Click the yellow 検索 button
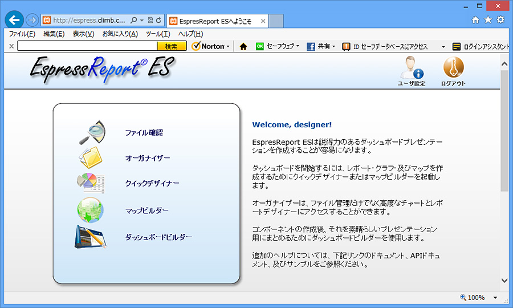513x308 pixels. 172,46
